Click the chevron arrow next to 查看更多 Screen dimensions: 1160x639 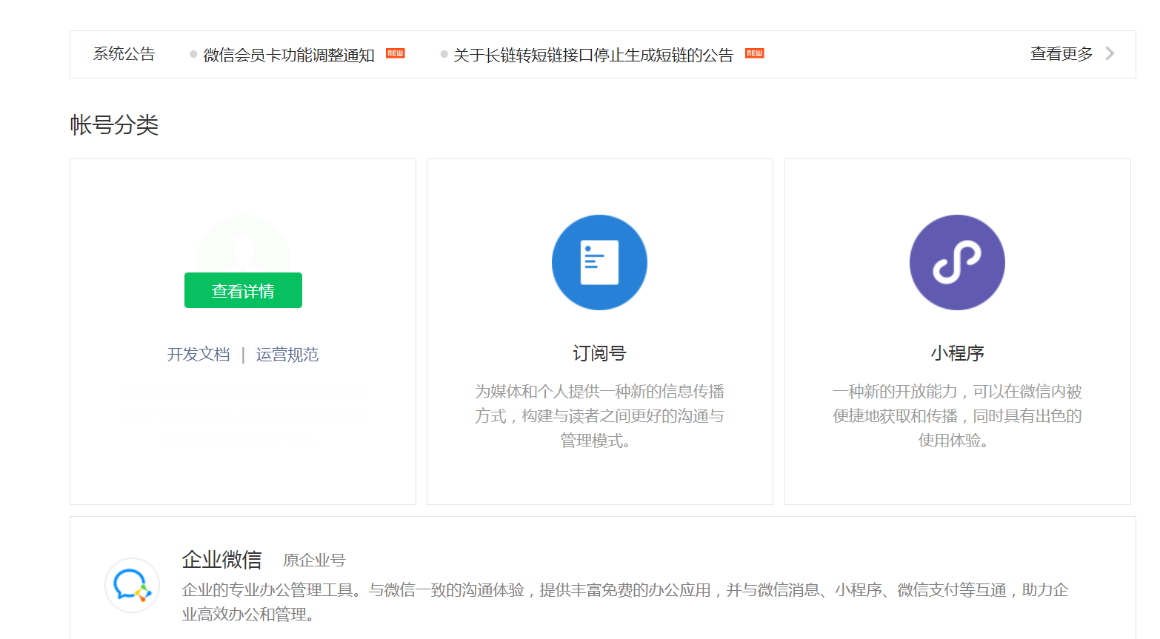[1110, 53]
